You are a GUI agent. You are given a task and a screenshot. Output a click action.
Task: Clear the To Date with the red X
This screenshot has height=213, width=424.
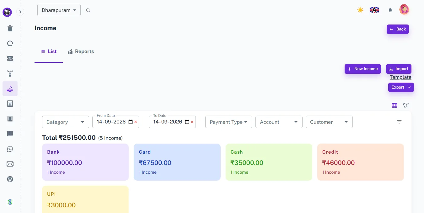[x=192, y=122]
